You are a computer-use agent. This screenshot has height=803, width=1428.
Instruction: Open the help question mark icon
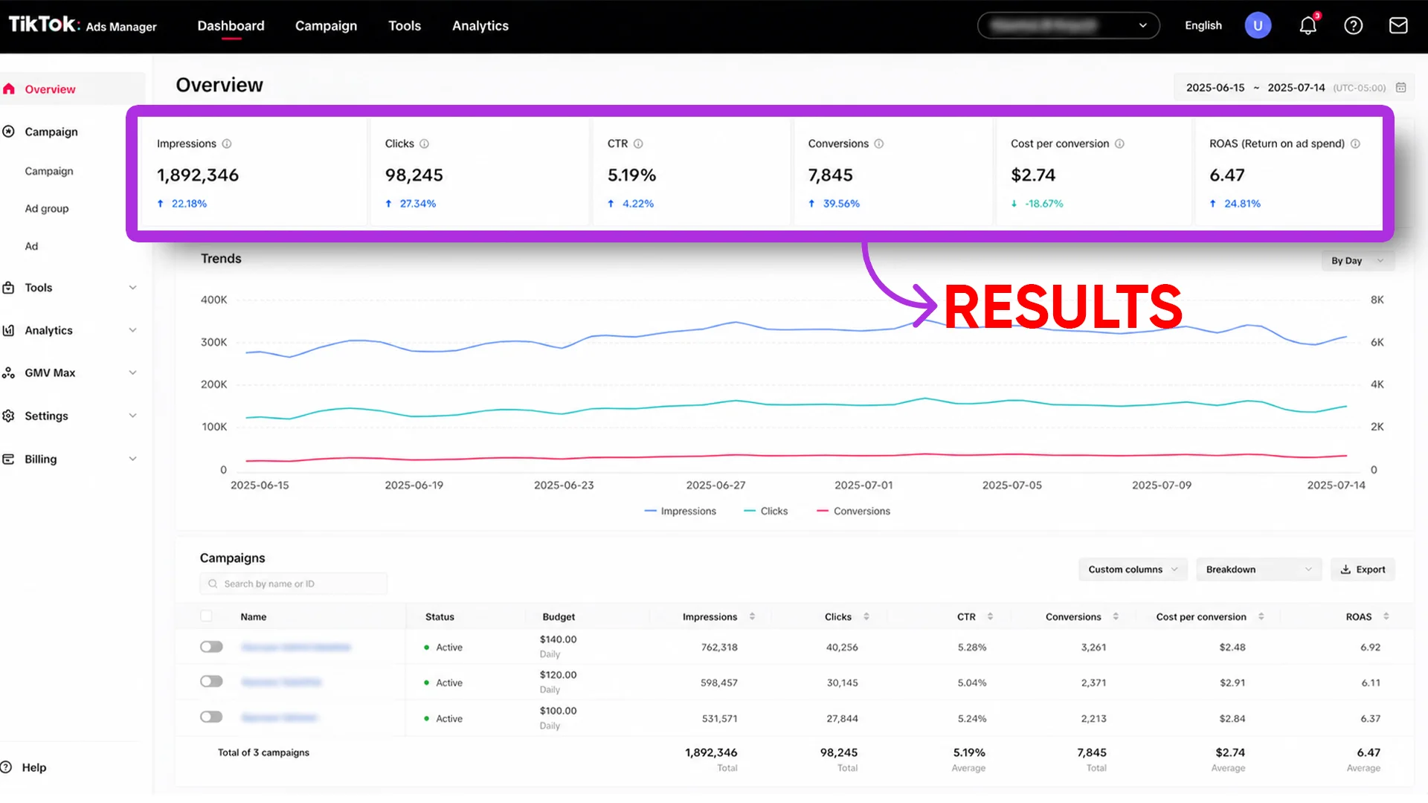click(x=1354, y=25)
